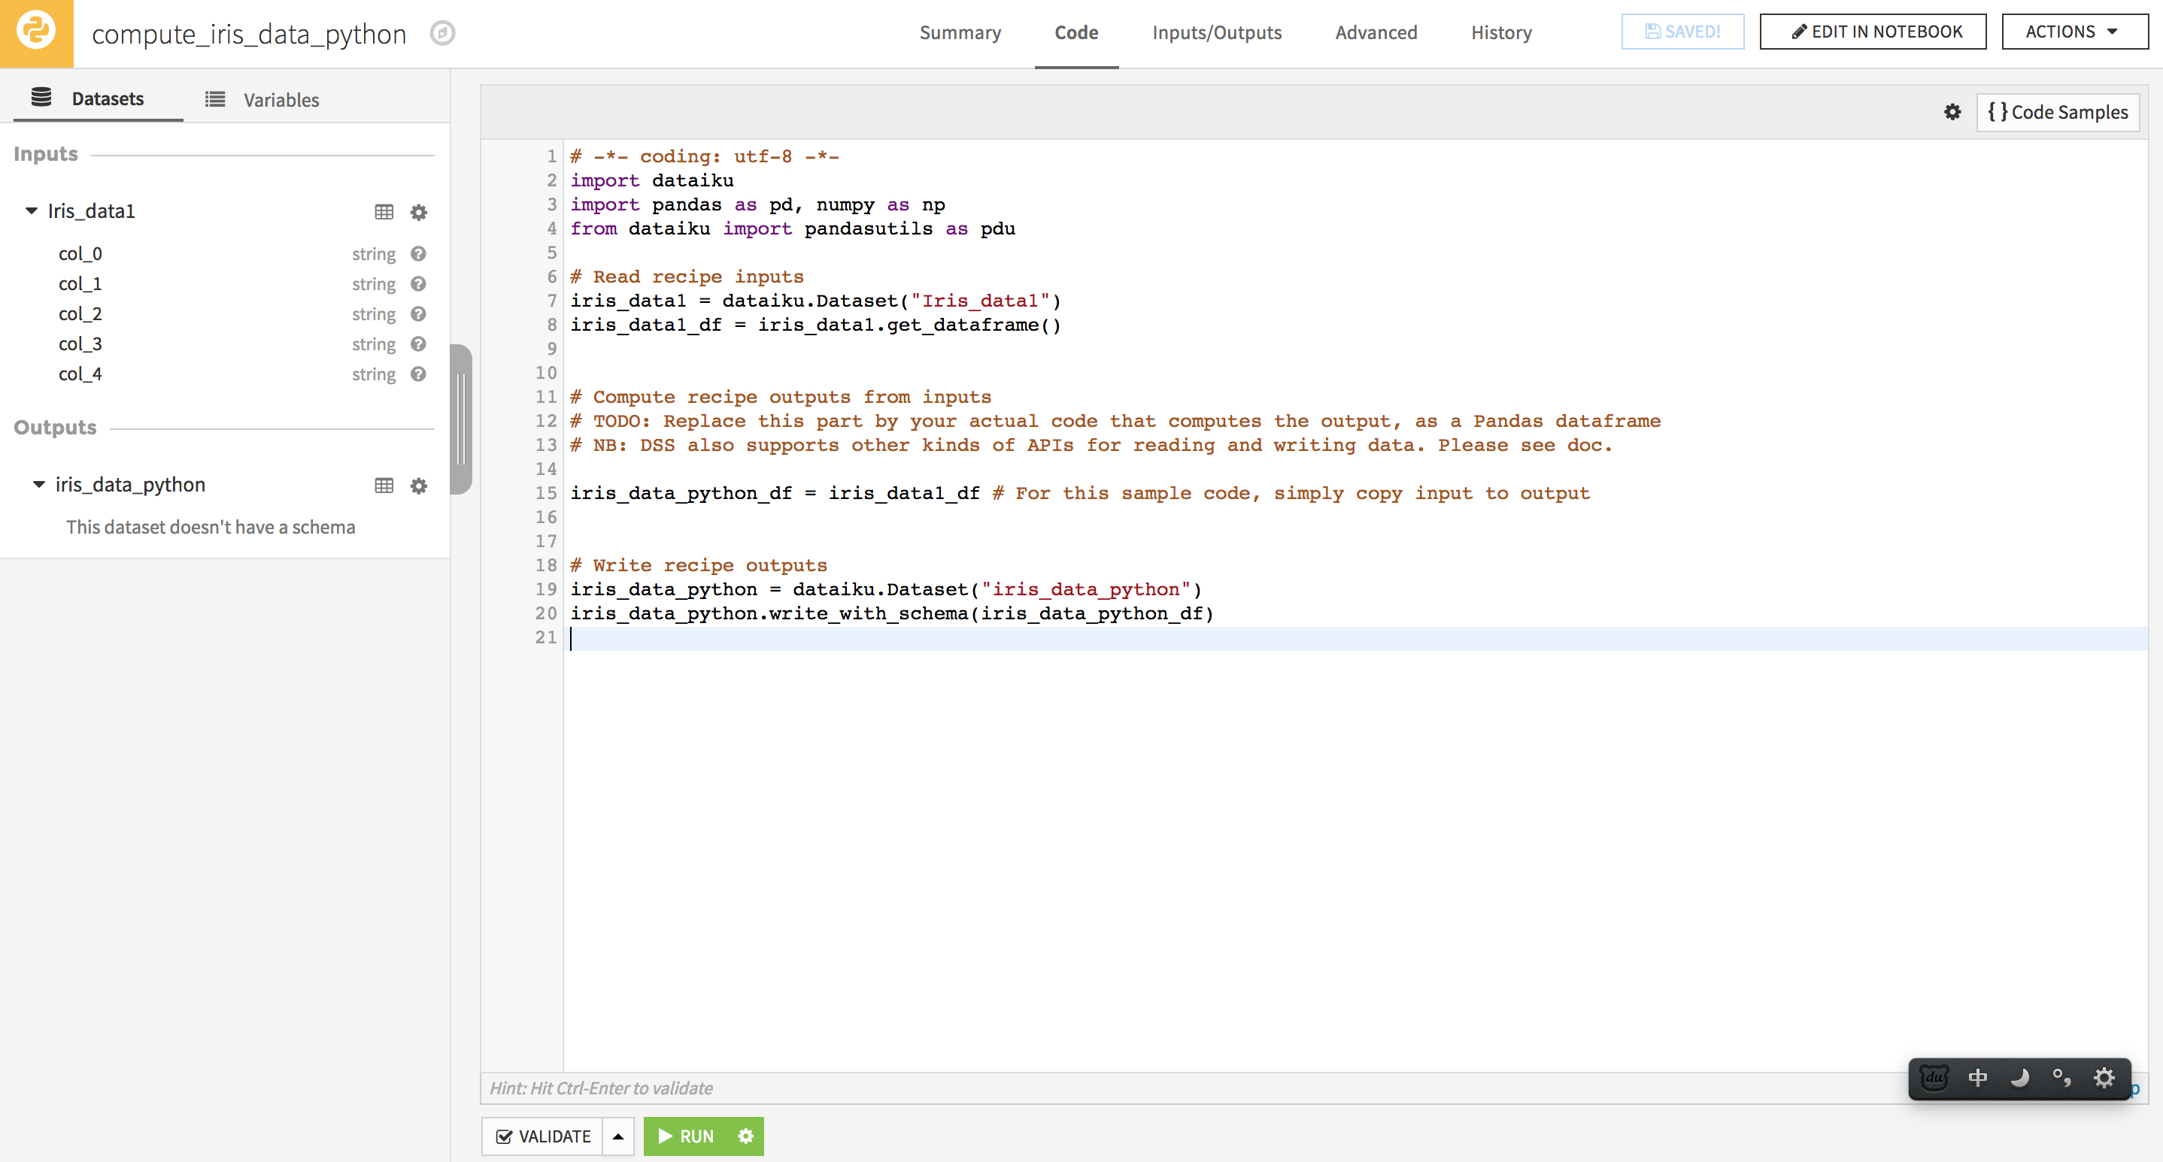This screenshot has height=1162, width=2163.
Task: Toggle dark mode with the moon icon
Action: coord(2021,1078)
